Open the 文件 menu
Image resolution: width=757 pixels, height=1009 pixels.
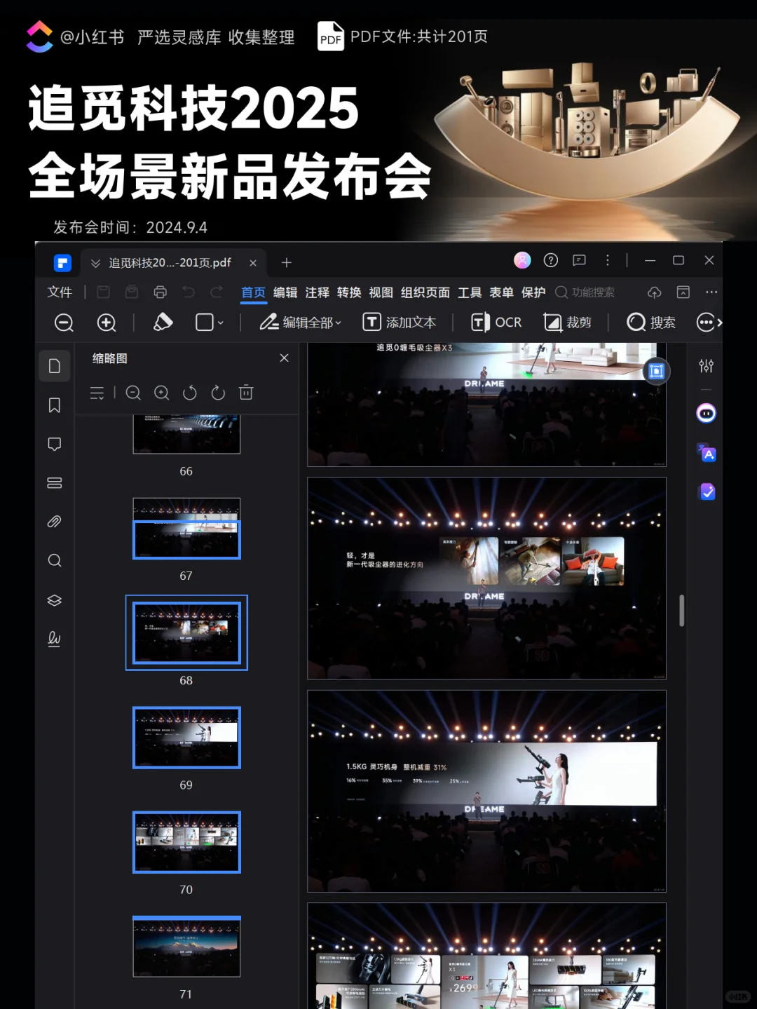(60, 292)
